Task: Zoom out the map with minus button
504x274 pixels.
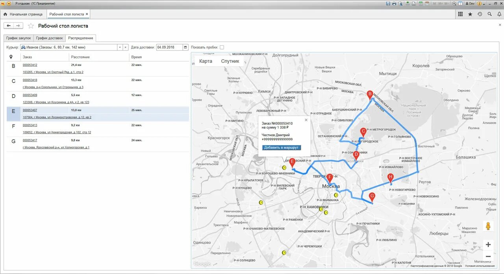Action: pos(488,256)
